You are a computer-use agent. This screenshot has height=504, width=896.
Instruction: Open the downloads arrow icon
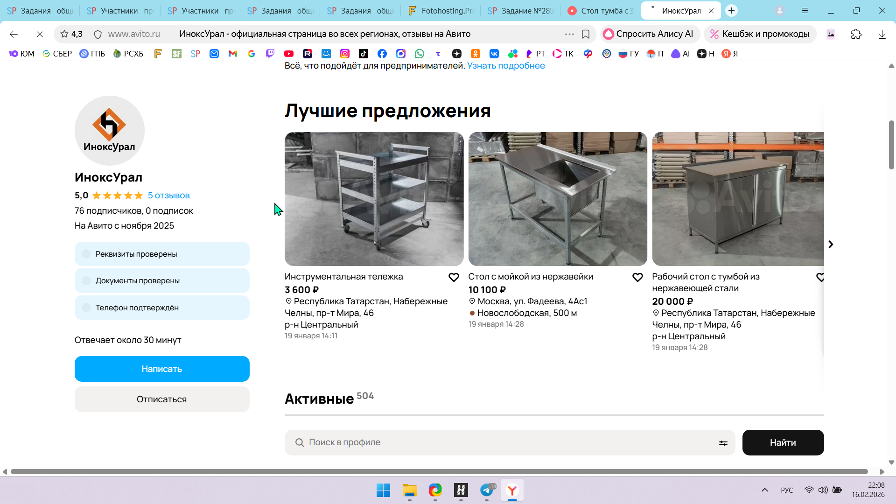[x=882, y=34]
